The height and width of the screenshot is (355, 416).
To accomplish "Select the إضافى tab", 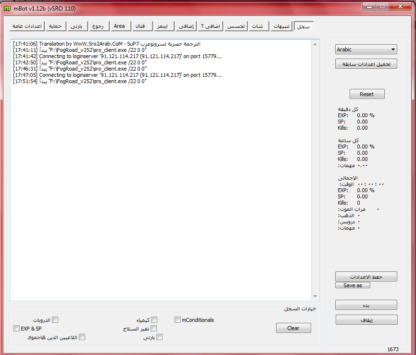I will click(186, 26).
